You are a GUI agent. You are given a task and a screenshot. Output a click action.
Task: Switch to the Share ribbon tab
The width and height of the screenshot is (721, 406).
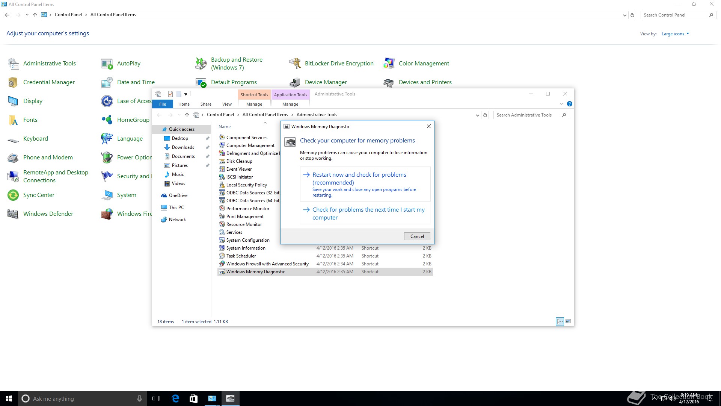206,104
